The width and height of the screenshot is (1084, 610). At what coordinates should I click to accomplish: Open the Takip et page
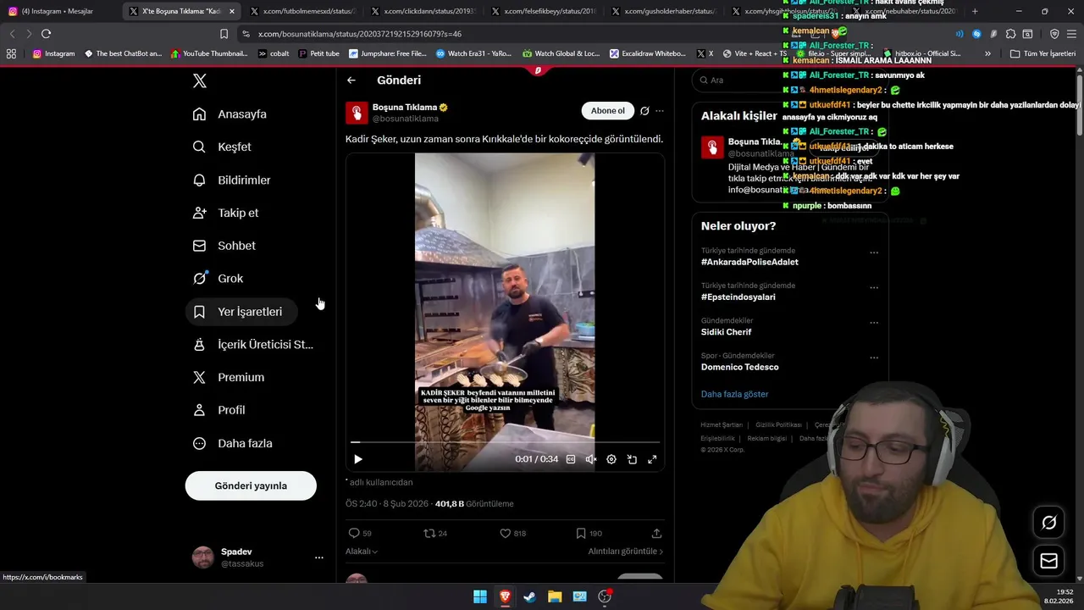[x=225, y=213]
